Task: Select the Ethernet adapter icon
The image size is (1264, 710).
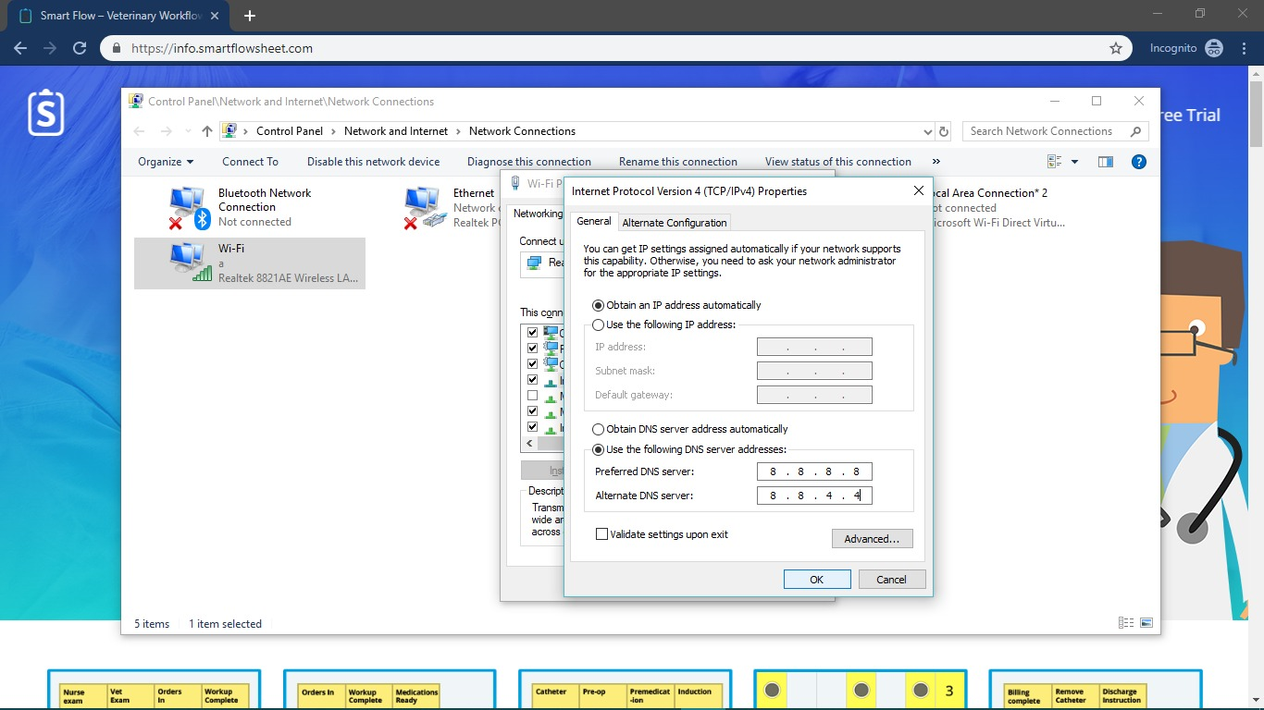Action: click(426, 208)
